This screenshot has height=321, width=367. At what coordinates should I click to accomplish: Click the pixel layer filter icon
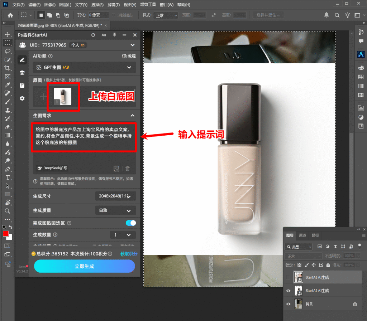(x=319, y=247)
